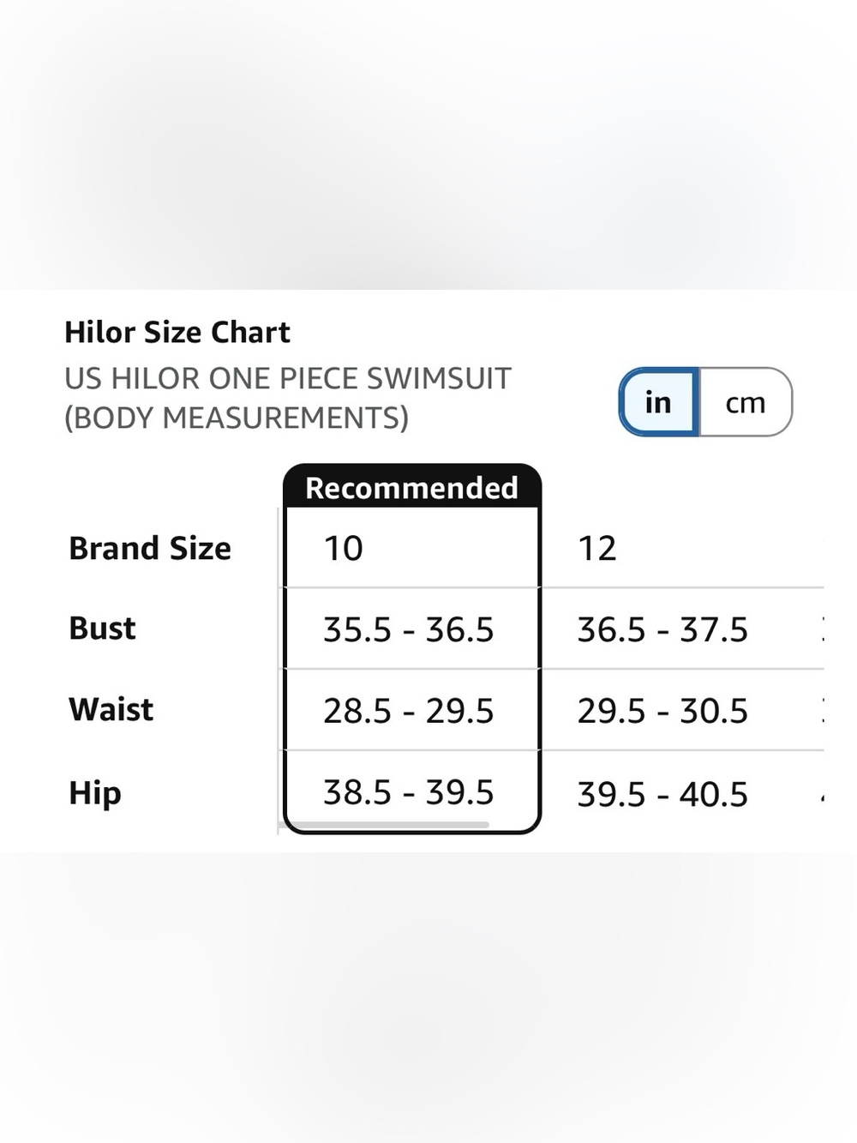Click the horizontal scrollbar under the table
This screenshot has width=857, height=1143.
point(384,825)
